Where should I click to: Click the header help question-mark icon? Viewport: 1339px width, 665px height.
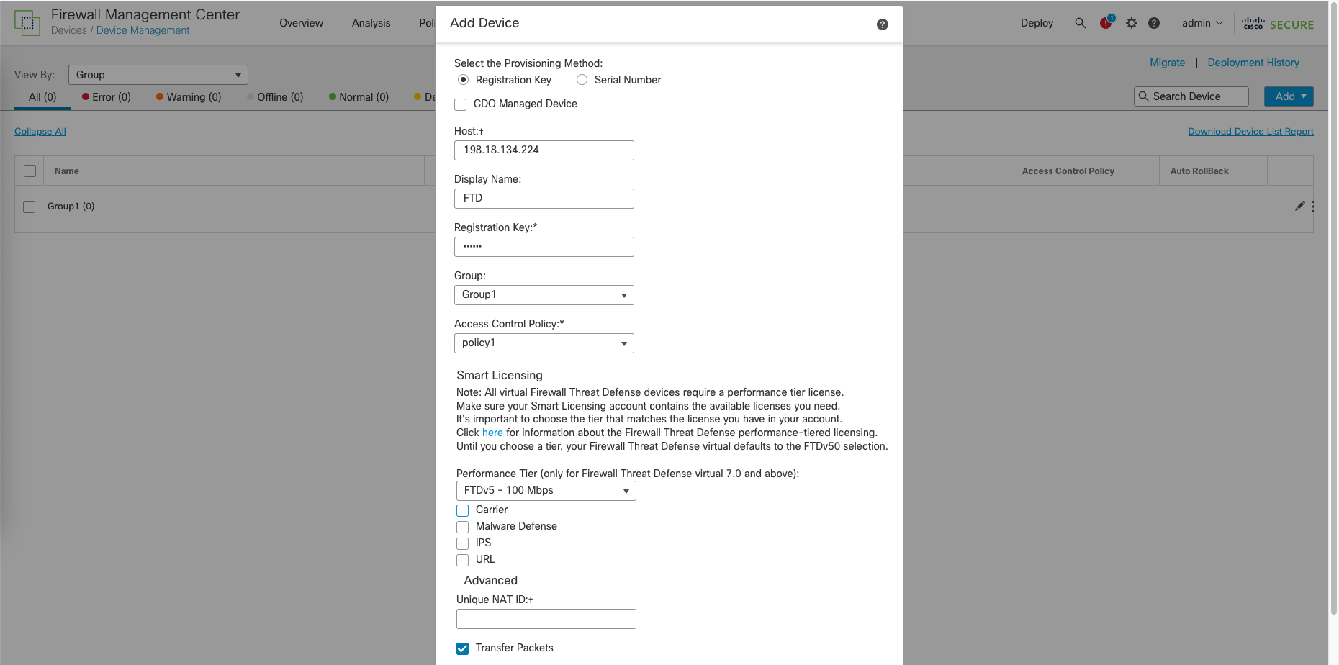[1154, 23]
